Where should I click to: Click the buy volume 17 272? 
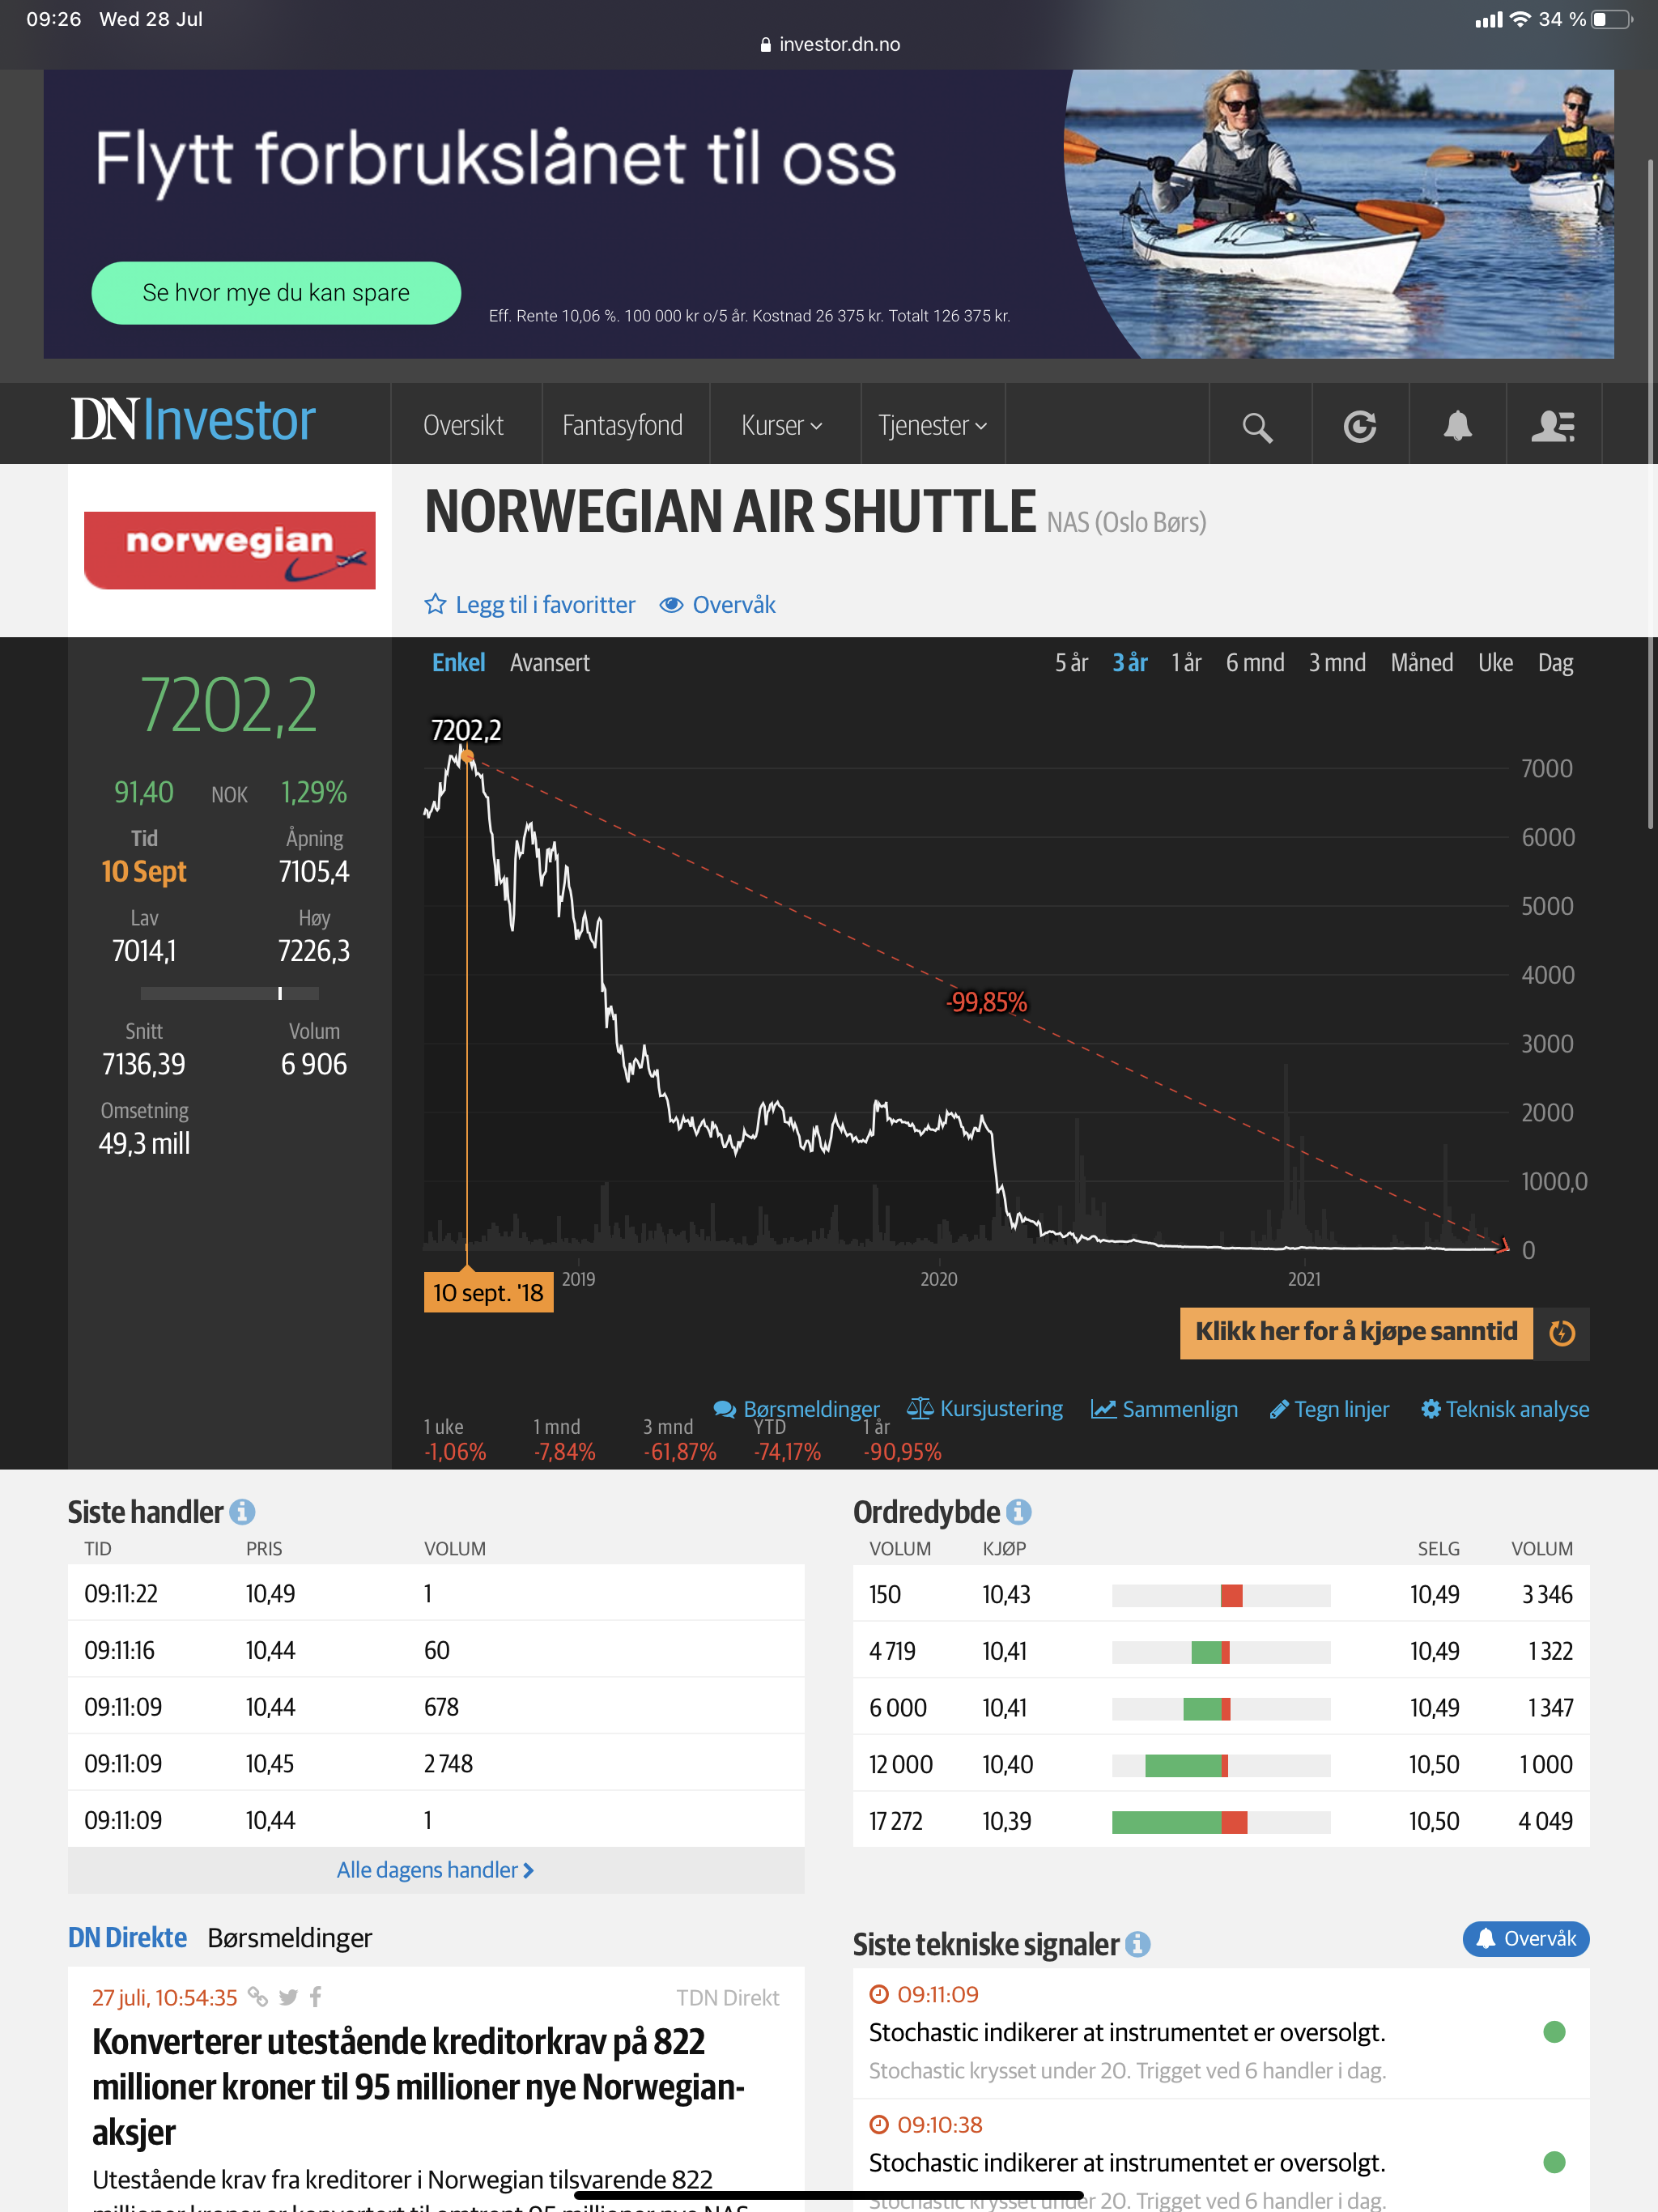895,1821
